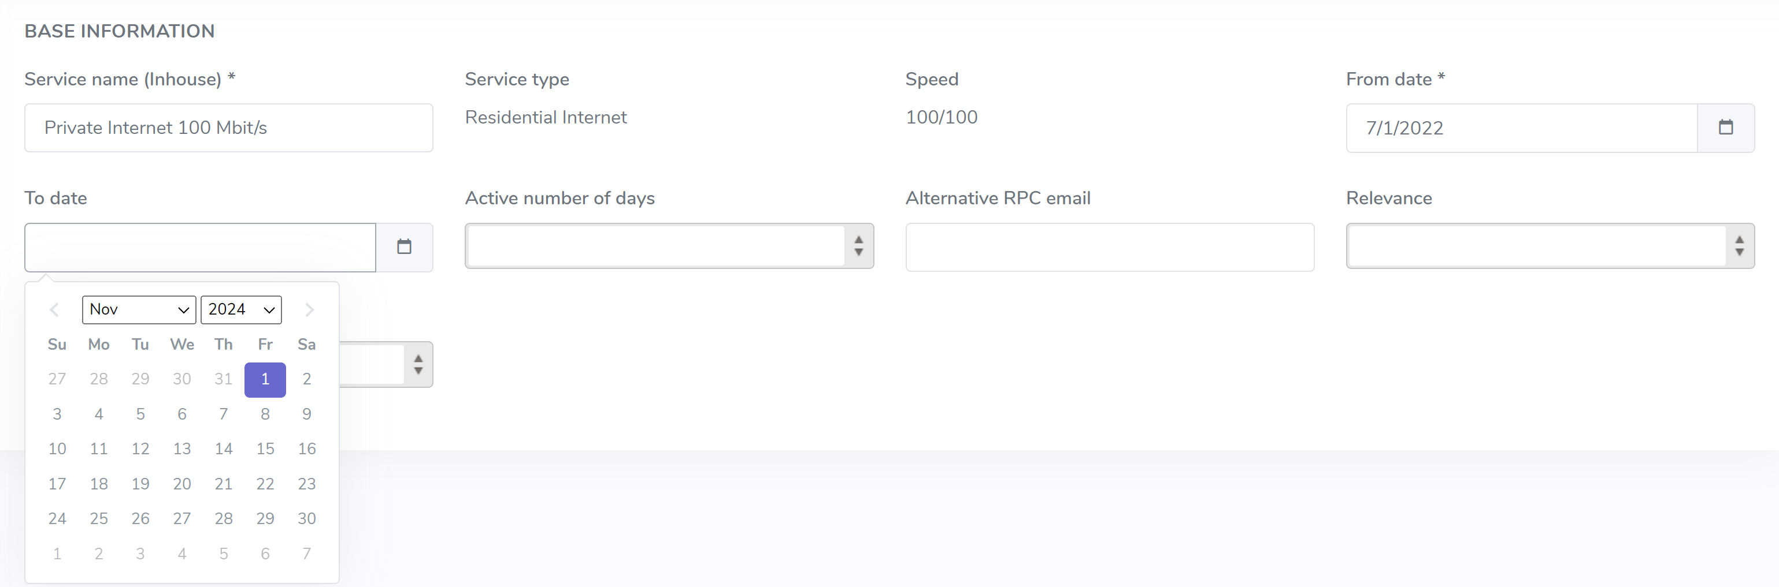The image size is (1779, 587).
Task: Pick December 7 in the last calendar row
Action: click(307, 554)
